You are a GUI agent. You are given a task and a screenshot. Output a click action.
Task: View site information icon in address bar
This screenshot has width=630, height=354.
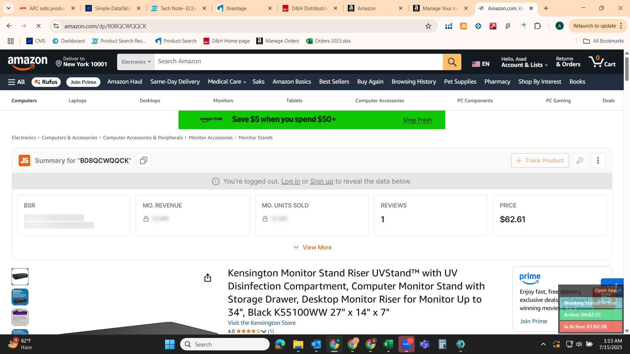(x=56, y=26)
